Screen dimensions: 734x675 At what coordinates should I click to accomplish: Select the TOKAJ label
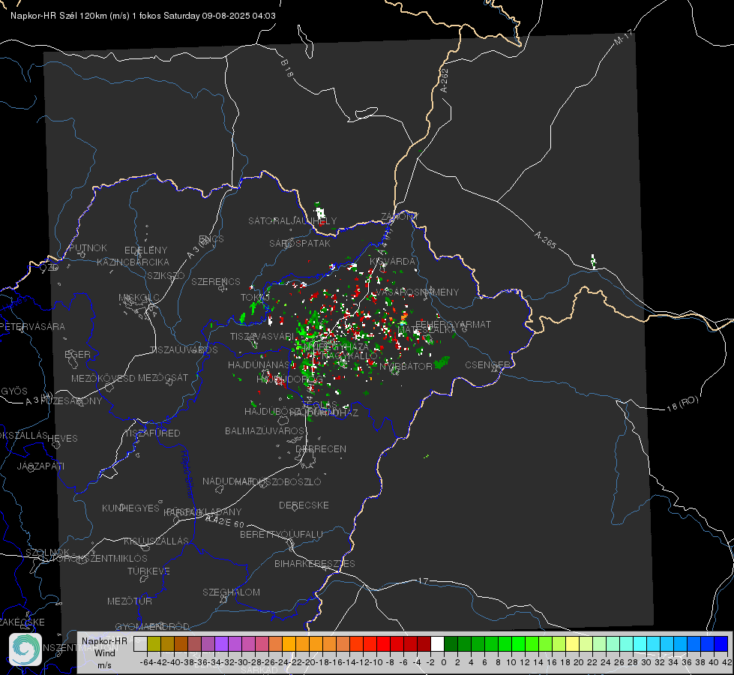255,298
